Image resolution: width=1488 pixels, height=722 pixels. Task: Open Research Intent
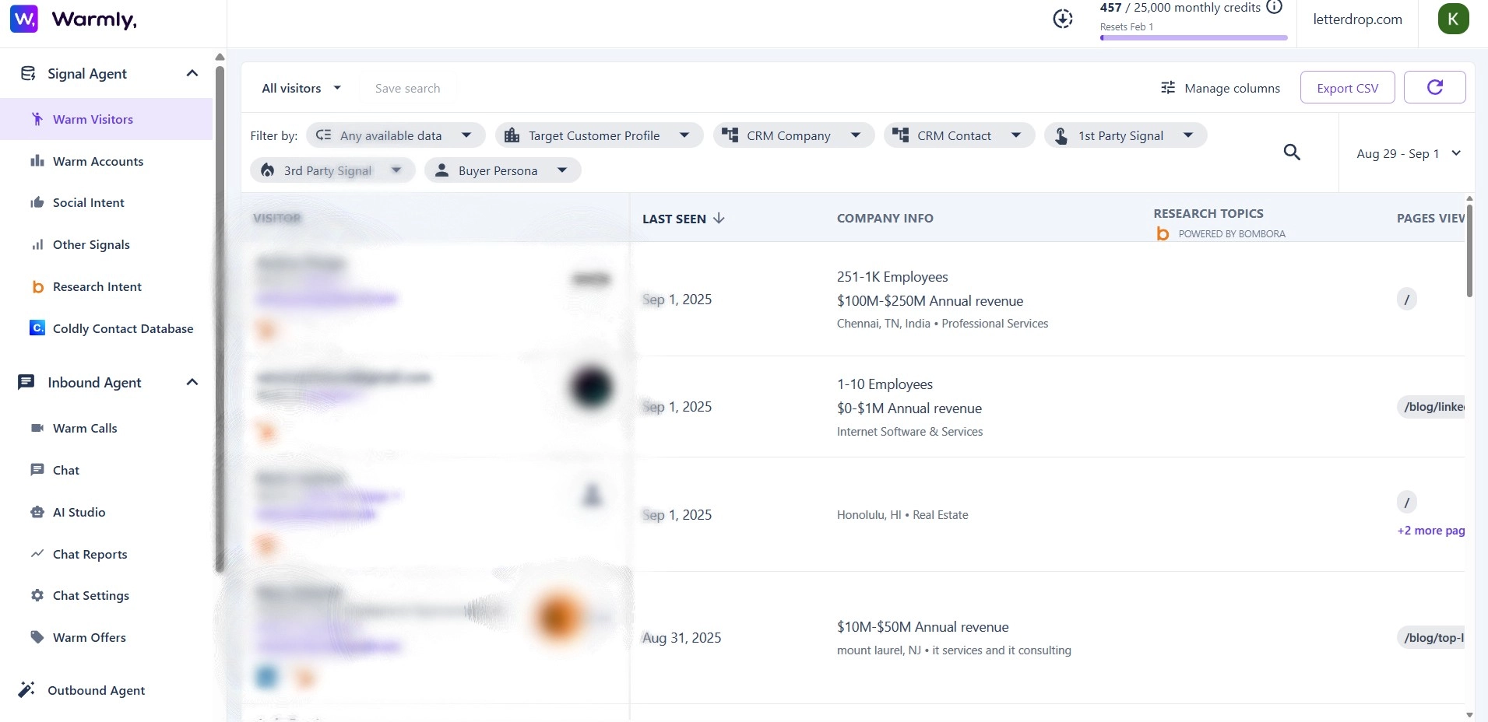coord(97,286)
